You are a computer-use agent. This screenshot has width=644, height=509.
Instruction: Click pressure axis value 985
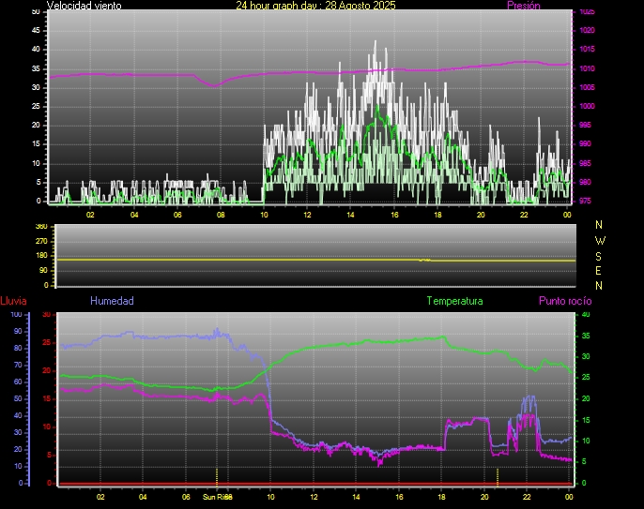click(x=585, y=163)
